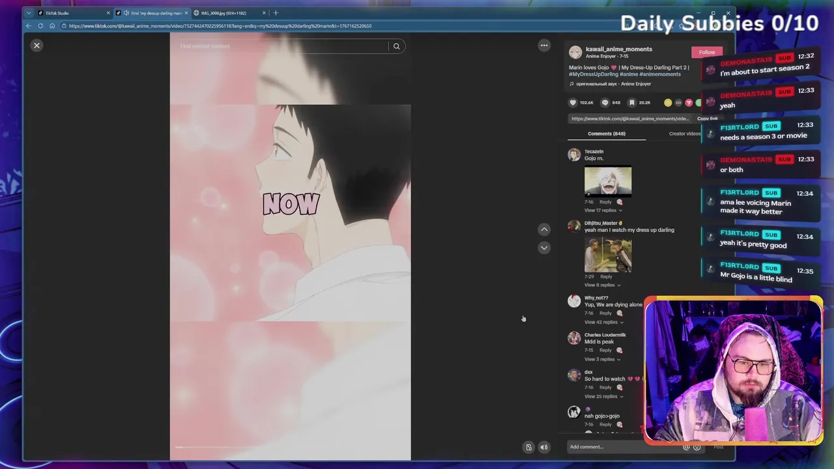Click the video progress bar
Screen dimensions: 834x469
[x=291, y=447]
